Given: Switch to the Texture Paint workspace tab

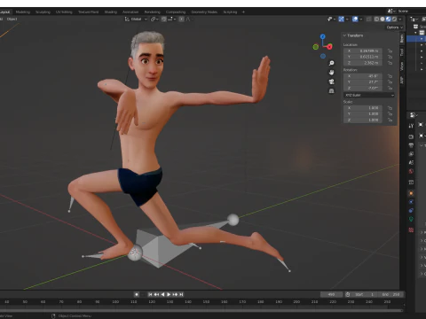Looking at the screenshot, I should pyautogui.click(x=88, y=12).
